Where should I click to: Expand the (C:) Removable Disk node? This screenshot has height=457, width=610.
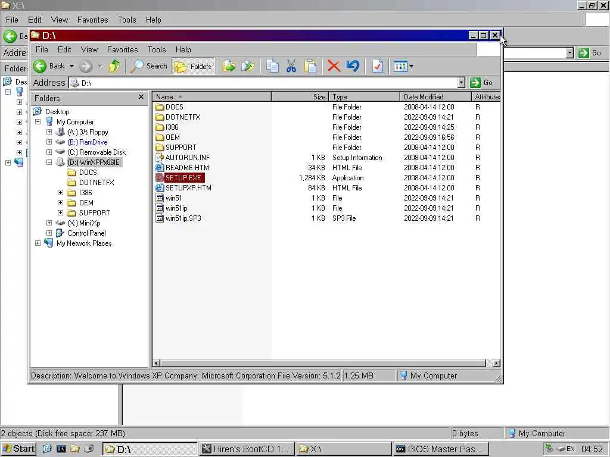[x=49, y=152]
